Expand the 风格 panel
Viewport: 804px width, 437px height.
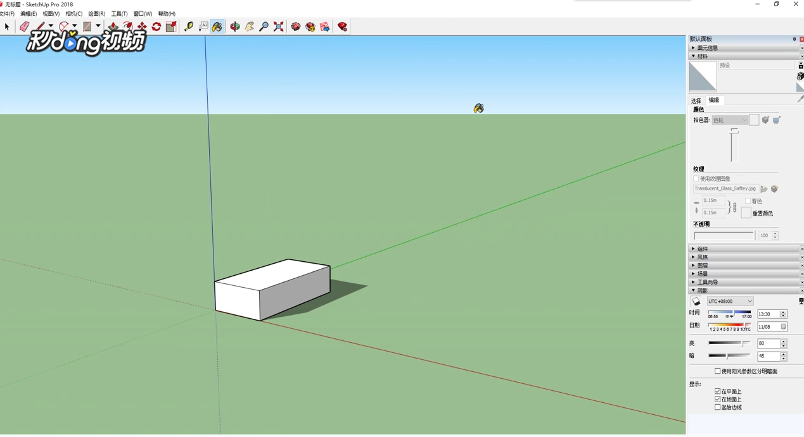745,257
